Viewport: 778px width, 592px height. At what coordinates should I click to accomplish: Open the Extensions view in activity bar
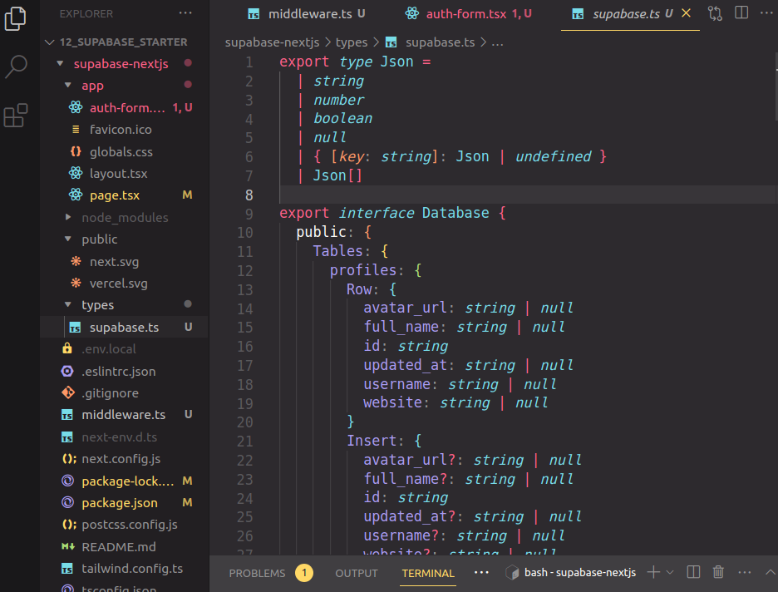16,115
